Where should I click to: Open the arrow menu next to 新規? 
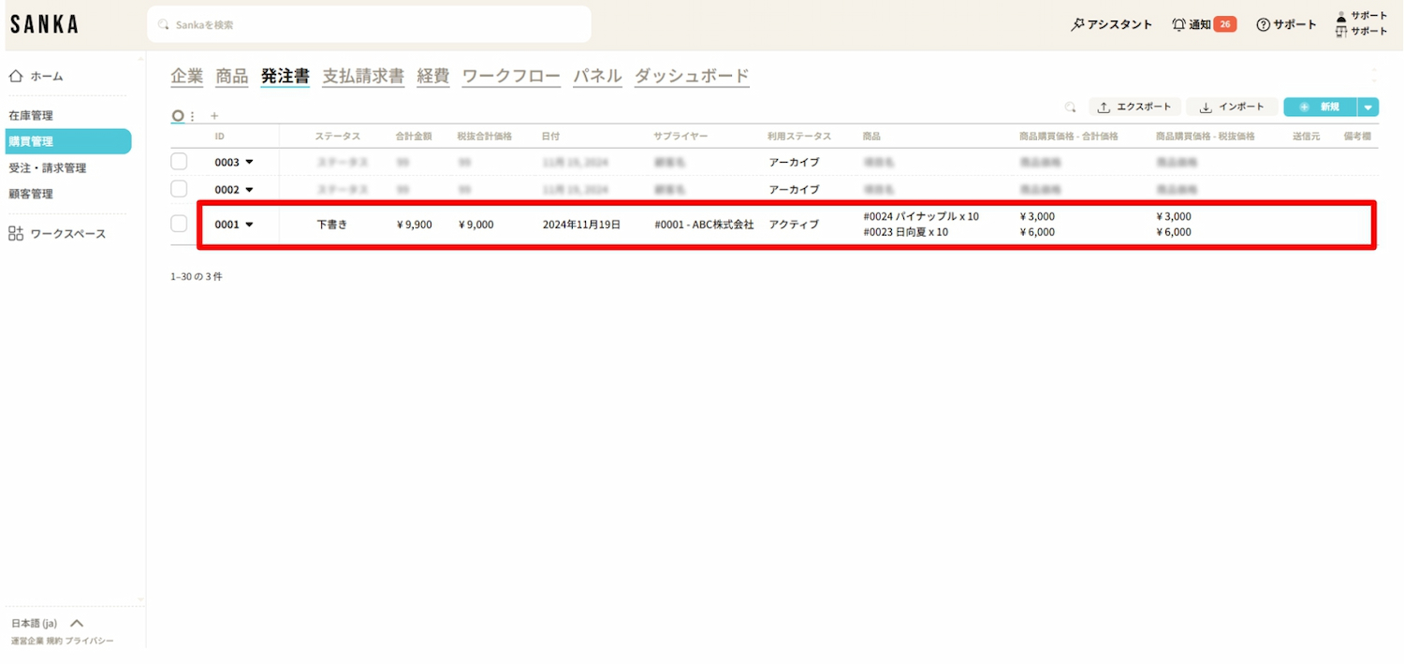point(1368,108)
